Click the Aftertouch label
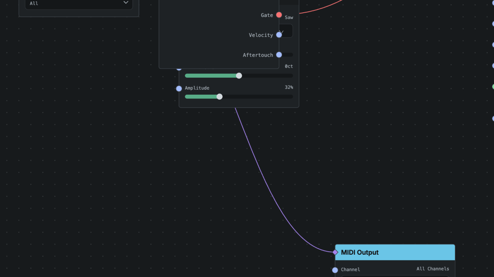Screen dimensions: 494x277 [x=258, y=55]
